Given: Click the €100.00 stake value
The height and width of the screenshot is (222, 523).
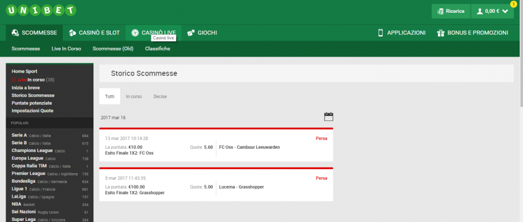Looking at the screenshot, I should 136,187.
